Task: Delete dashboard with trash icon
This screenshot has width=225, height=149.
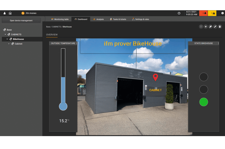Action: coord(220,27)
